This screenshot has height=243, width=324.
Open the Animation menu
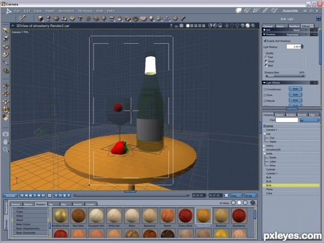(x=66, y=11)
